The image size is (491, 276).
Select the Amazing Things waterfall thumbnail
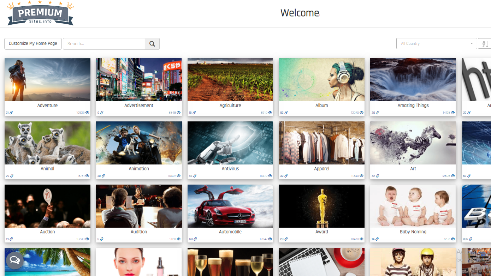[413, 80]
